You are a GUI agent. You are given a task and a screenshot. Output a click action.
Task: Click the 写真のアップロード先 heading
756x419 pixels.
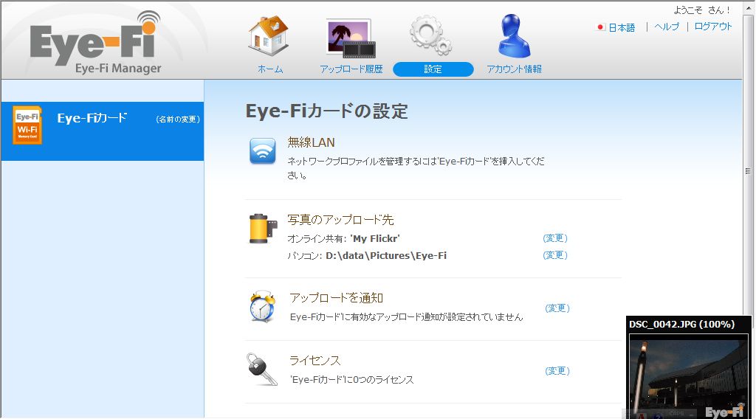pos(340,220)
